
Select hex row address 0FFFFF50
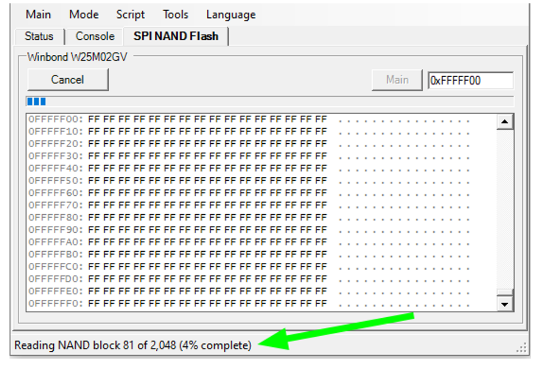coord(55,181)
